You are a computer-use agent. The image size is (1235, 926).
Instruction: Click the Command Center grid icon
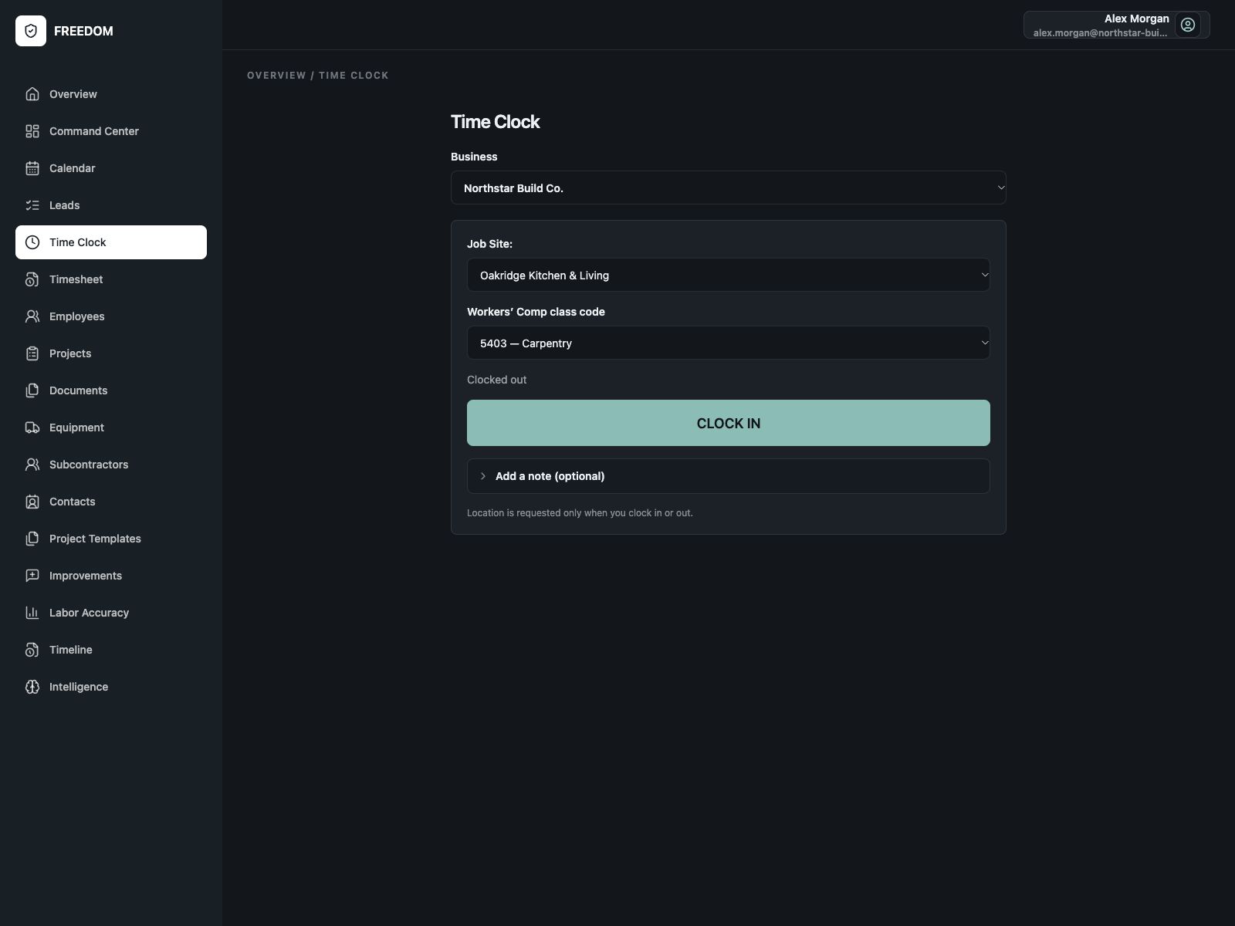[32, 131]
